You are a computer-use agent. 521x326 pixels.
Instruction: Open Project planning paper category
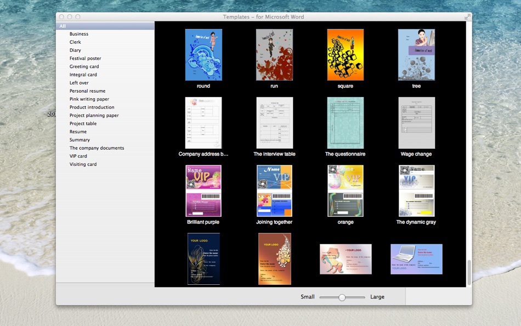click(x=94, y=115)
